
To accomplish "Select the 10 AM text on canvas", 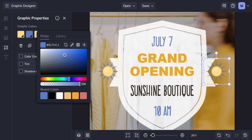I will click(163, 111).
